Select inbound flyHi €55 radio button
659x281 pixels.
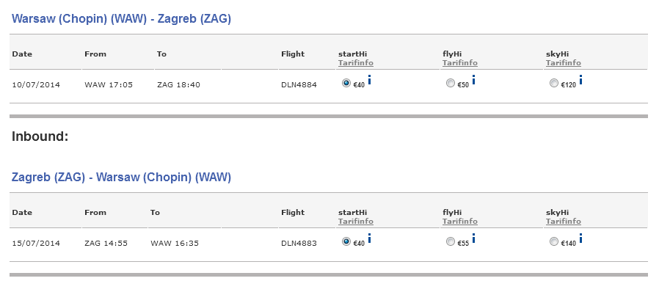pos(451,241)
